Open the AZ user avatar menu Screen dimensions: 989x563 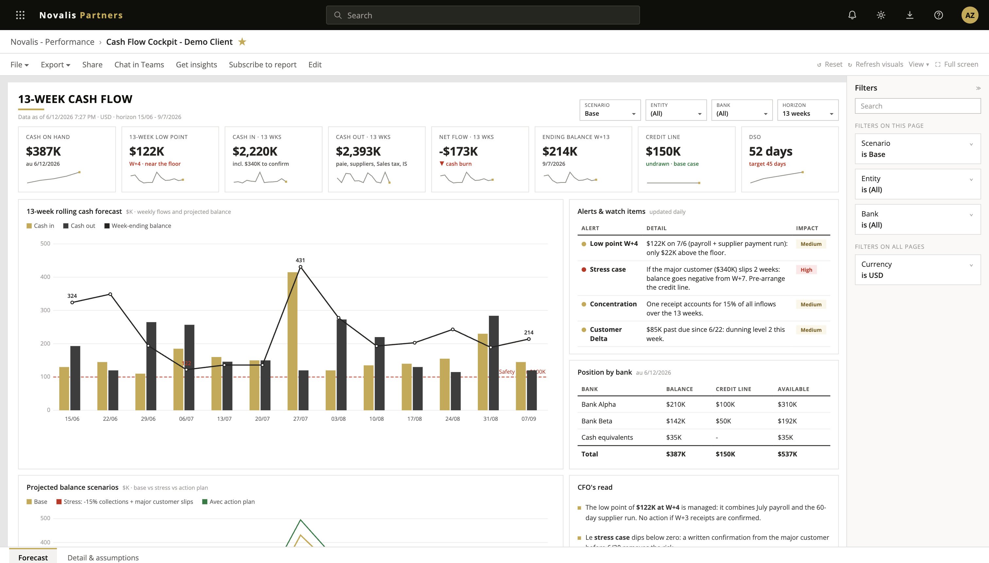coord(970,15)
